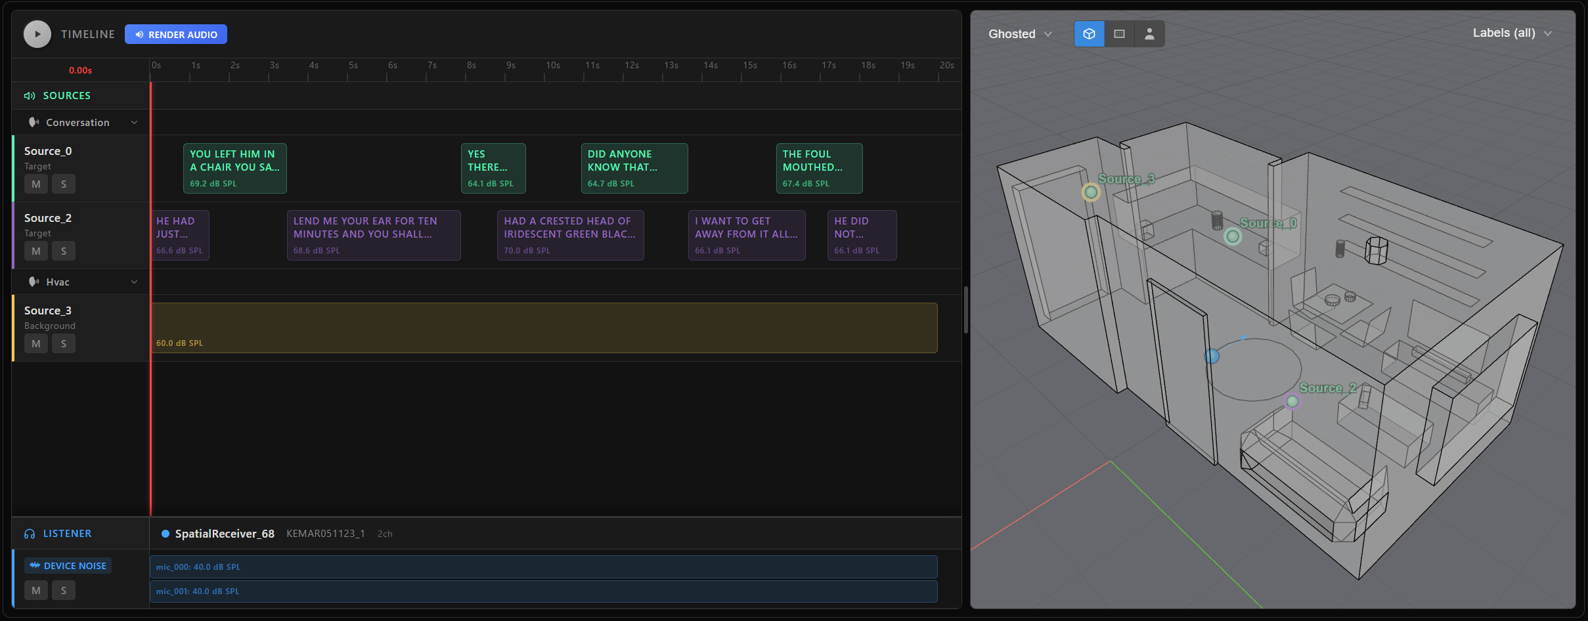
Task: Click the Source_2 track name
Action: click(x=48, y=218)
